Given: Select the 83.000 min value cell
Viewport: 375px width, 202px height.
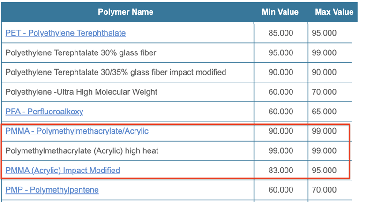Looking at the screenshot, I should [281, 170].
